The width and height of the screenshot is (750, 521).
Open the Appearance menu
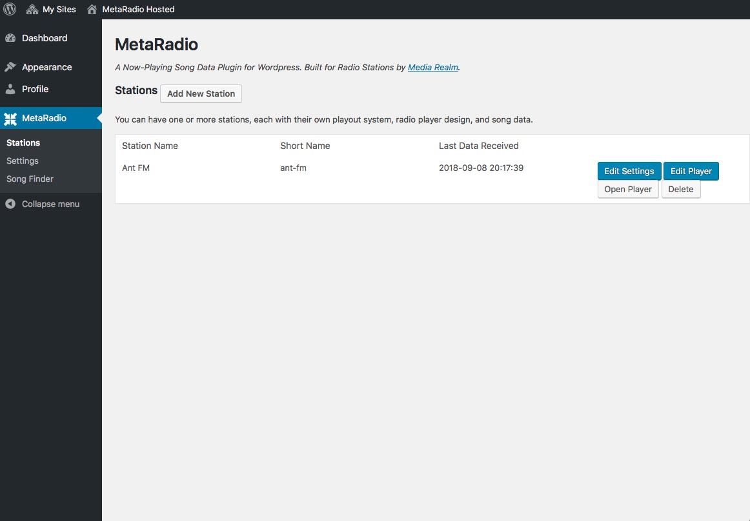point(51,67)
